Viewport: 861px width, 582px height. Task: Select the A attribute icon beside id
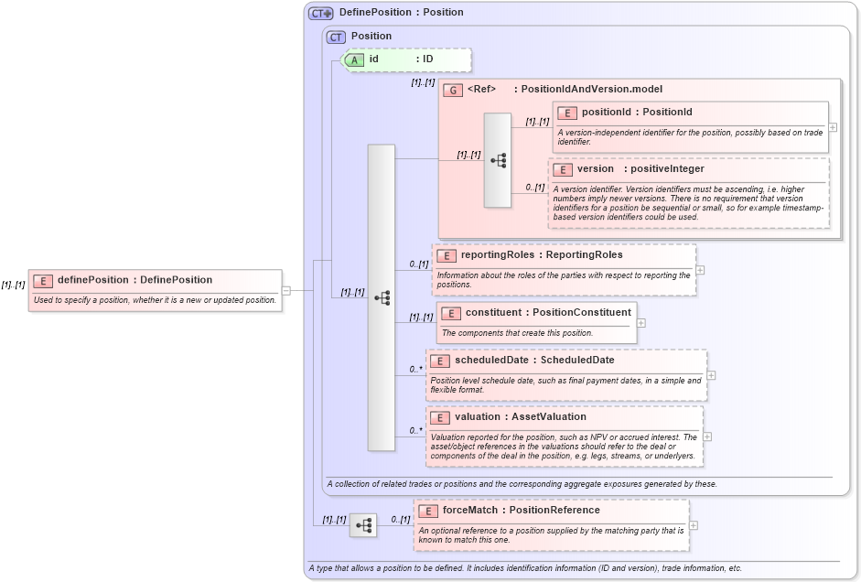tap(353, 59)
